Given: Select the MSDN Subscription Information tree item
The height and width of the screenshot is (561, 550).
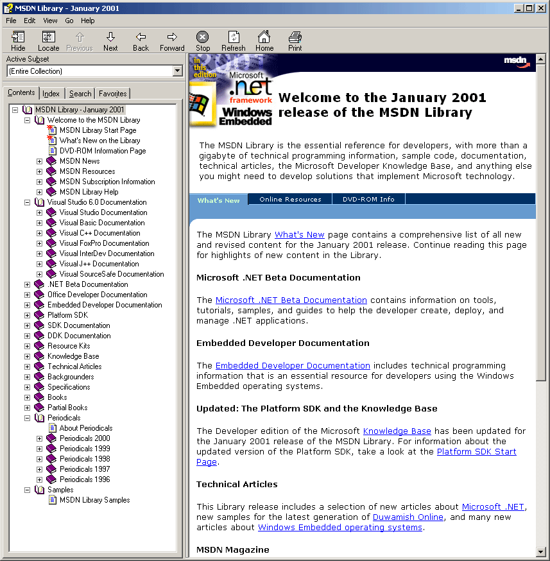Looking at the screenshot, I should 107,182.
